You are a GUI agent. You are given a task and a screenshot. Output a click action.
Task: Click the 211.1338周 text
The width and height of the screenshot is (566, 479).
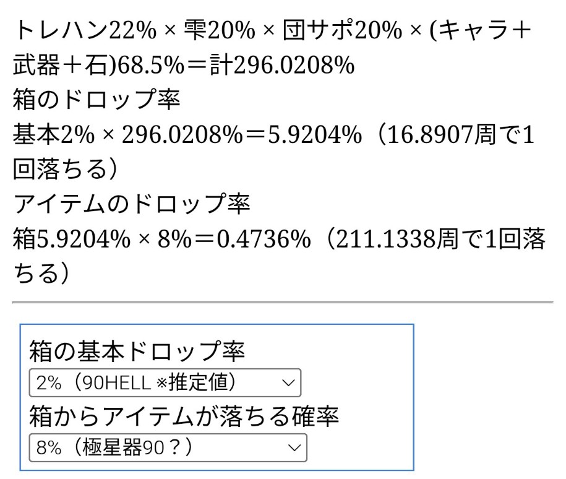pos(409,239)
